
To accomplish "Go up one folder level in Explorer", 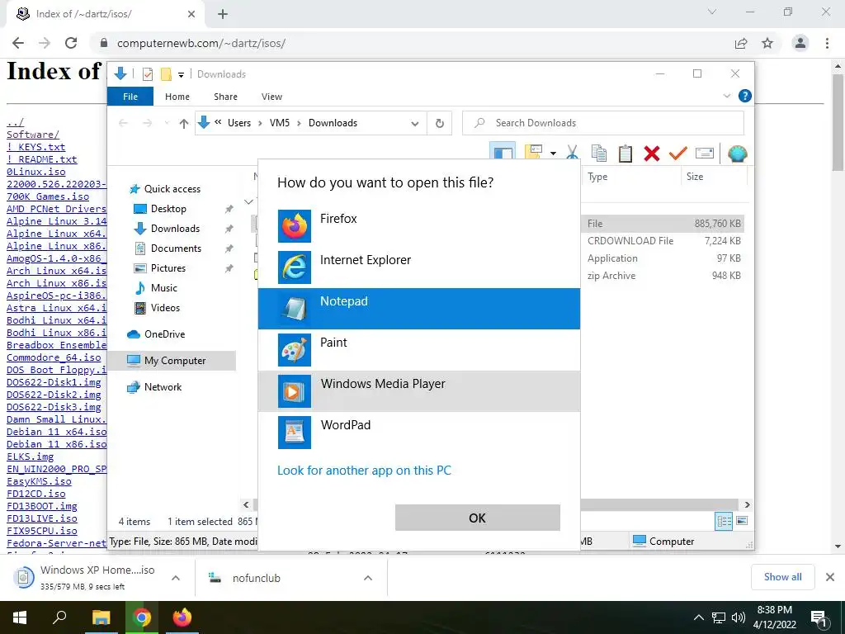I will click(184, 124).
